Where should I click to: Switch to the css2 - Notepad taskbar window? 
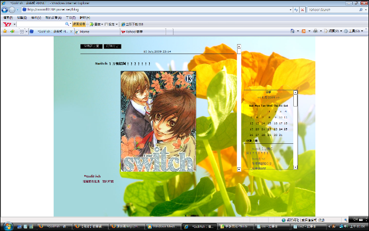308,226
